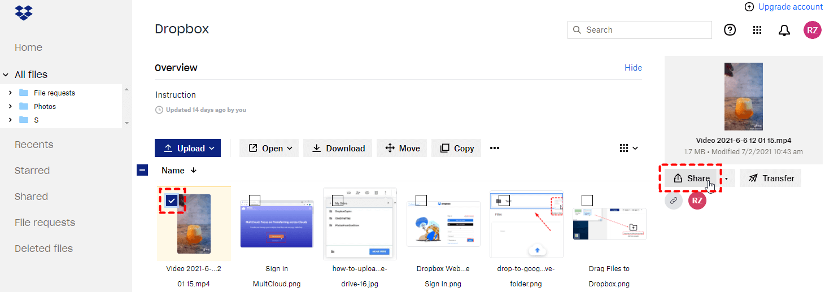Screen dimensions: 825x292
Task: Uncheck the Video 2021-6-6 file checkbox
Action: [172, 200]
